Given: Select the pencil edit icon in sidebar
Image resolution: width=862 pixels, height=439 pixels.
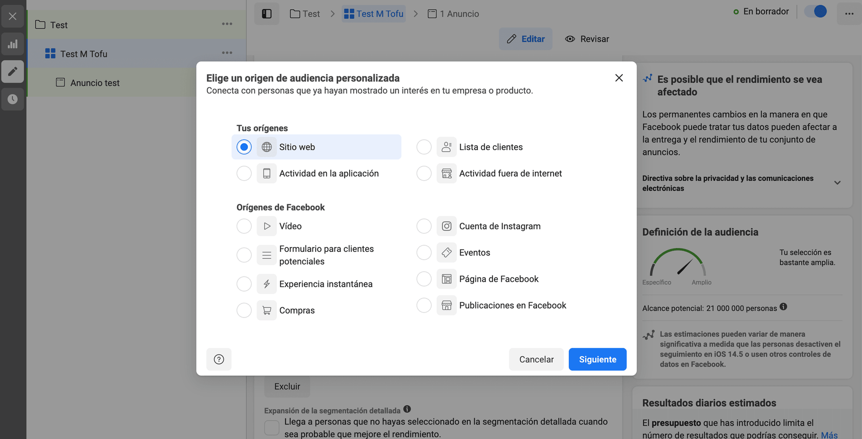Looking at the screenshot, I should [x=12, y=72].
